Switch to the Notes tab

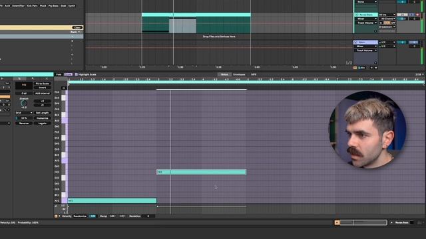(x=224, y=74)
